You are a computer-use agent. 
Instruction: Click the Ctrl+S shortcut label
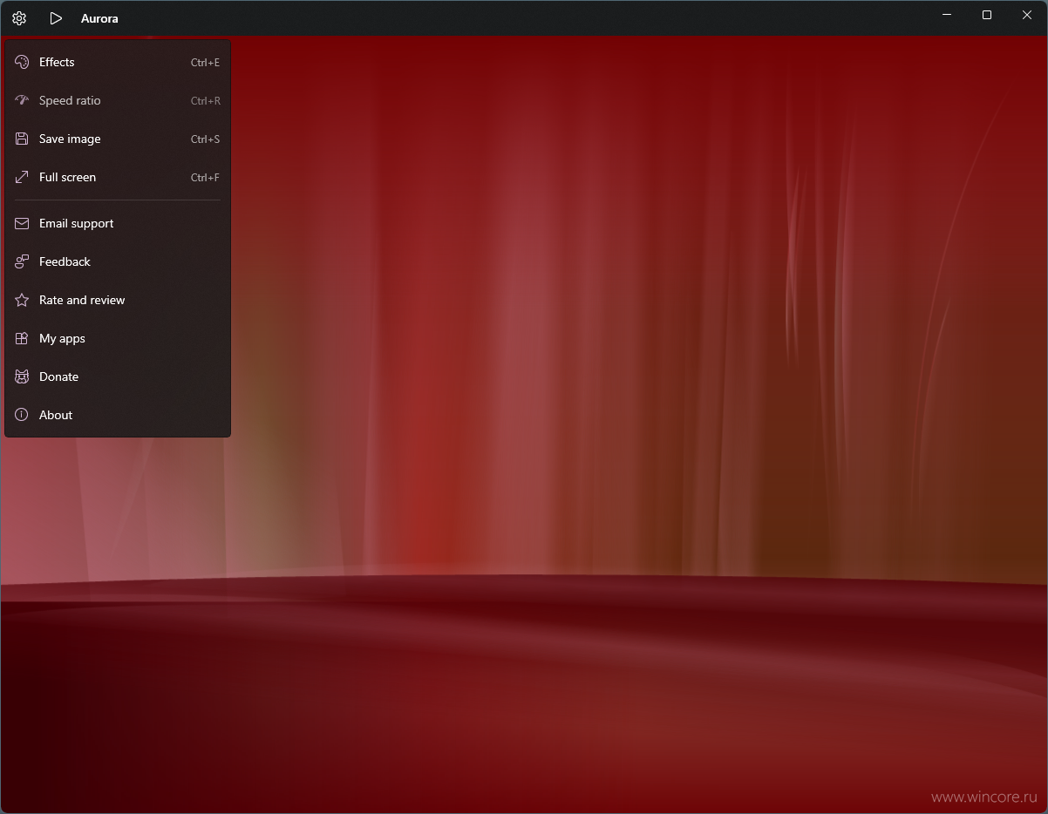click(x=206, y=139)
